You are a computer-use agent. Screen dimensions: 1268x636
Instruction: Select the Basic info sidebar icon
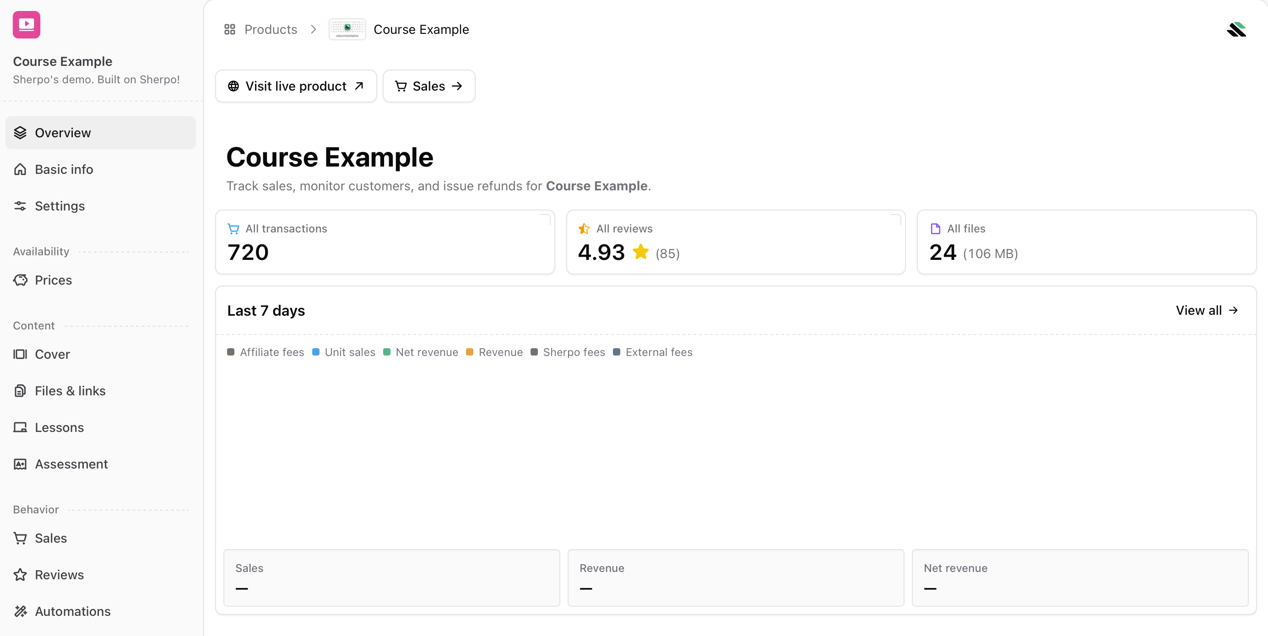point(20,169)
